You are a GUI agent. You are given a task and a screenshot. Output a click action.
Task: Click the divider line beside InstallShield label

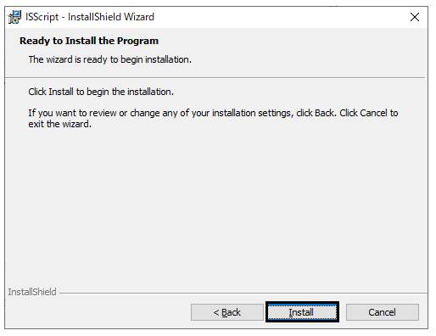(243, 293)
